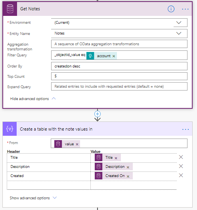197x210 pixels.
Task: Remove the Created On dynamic token
Action: [x=128, y=176]
